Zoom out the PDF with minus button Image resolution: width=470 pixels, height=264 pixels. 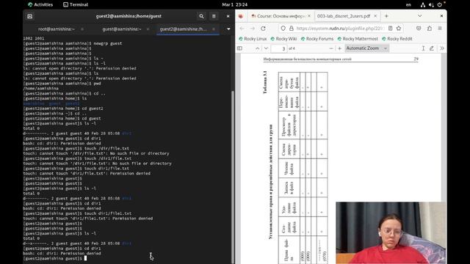[331, 48]
